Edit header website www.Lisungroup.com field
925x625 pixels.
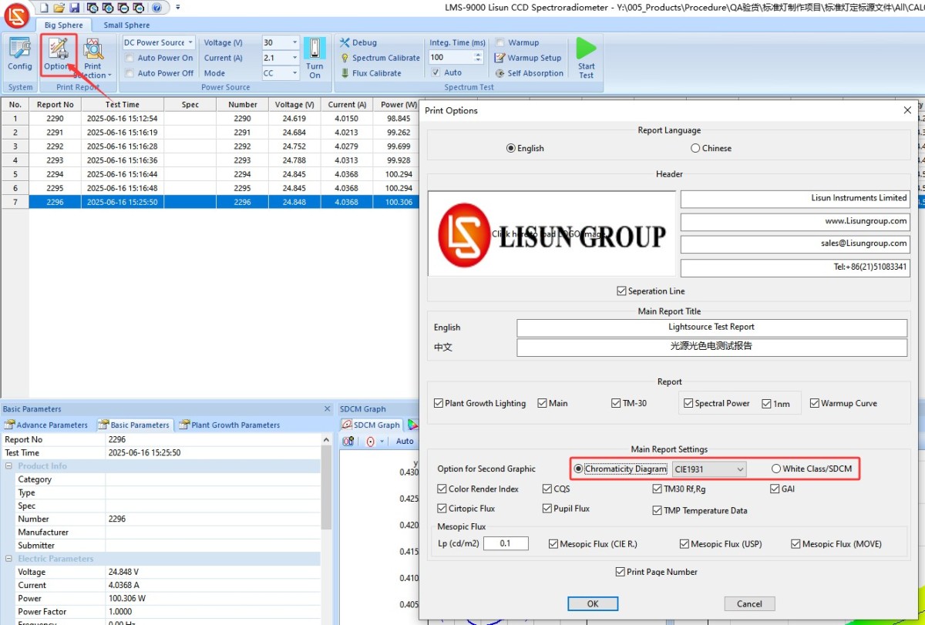coord(795,221)
